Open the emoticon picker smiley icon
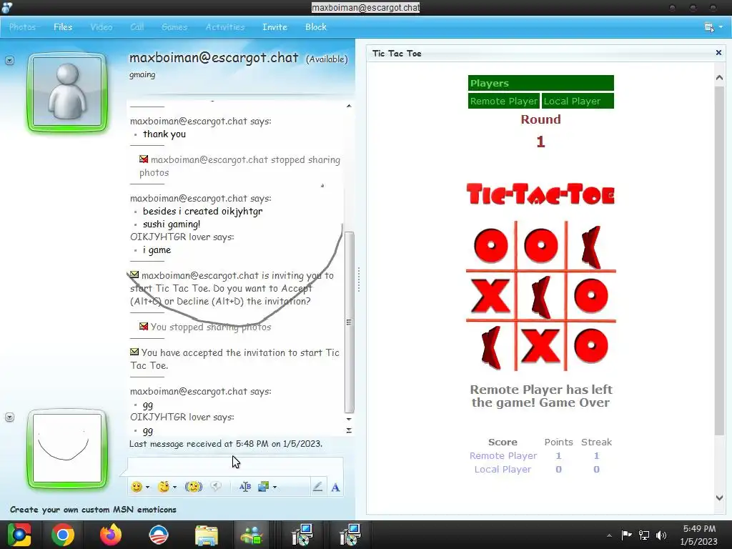This screenshot has height=549, width=732. tap(137, 487)
